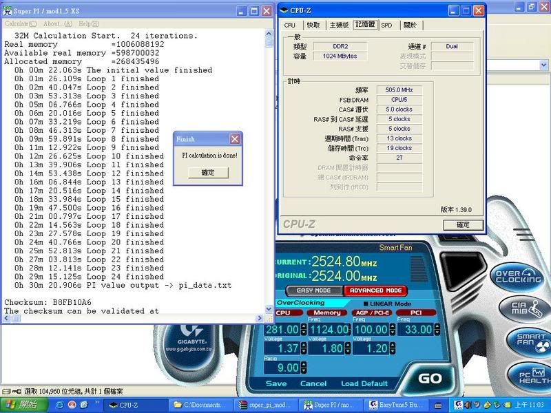Switch to CPU-Z on the taskbar

[x=135, y=405]
